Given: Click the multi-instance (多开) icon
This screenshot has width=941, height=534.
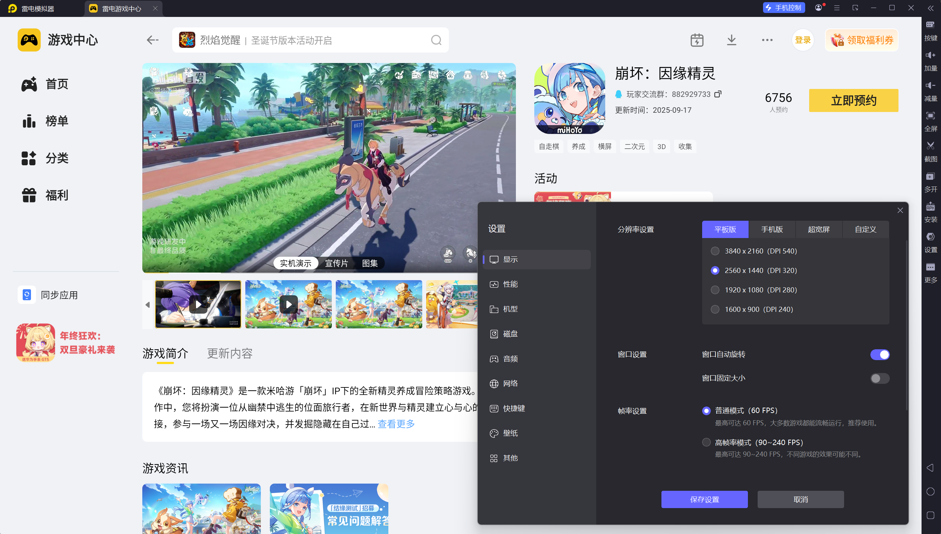Looking at the screenshot, I should (930, 176).
